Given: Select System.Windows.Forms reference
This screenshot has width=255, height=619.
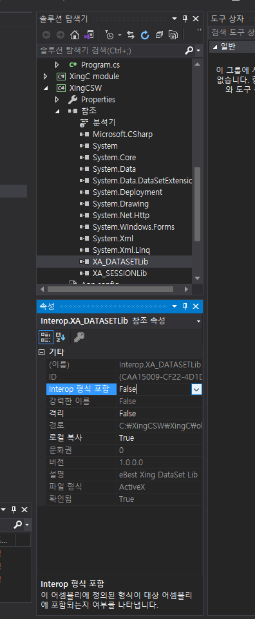Looking at the screenshot, I should [134, 226].
